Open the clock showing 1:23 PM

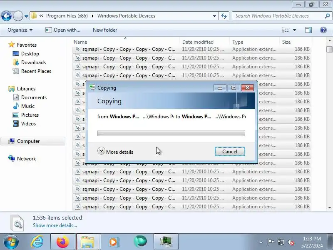[x=312, y=242]
